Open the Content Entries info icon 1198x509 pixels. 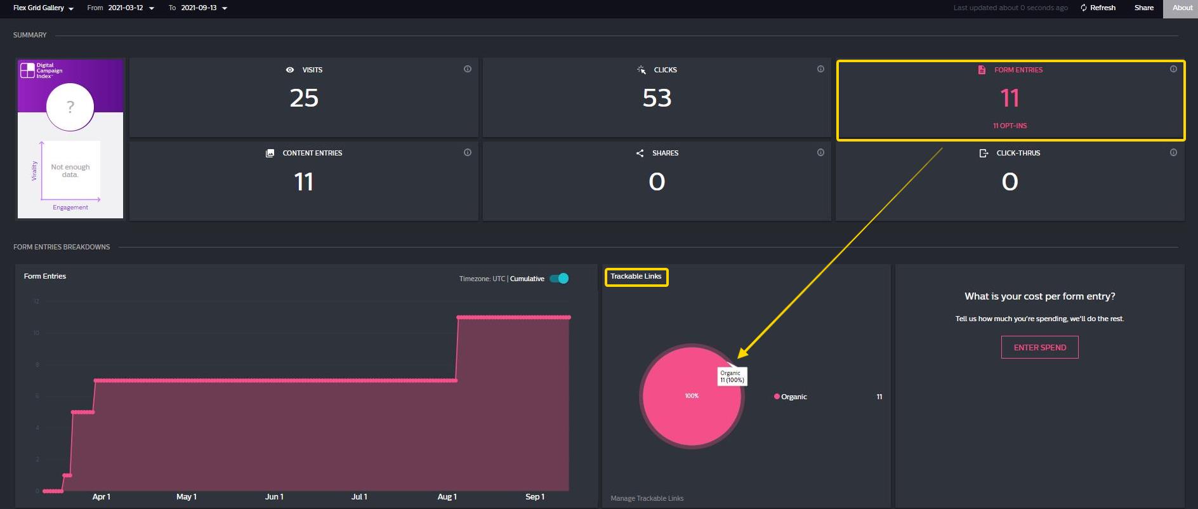[468, 152]
